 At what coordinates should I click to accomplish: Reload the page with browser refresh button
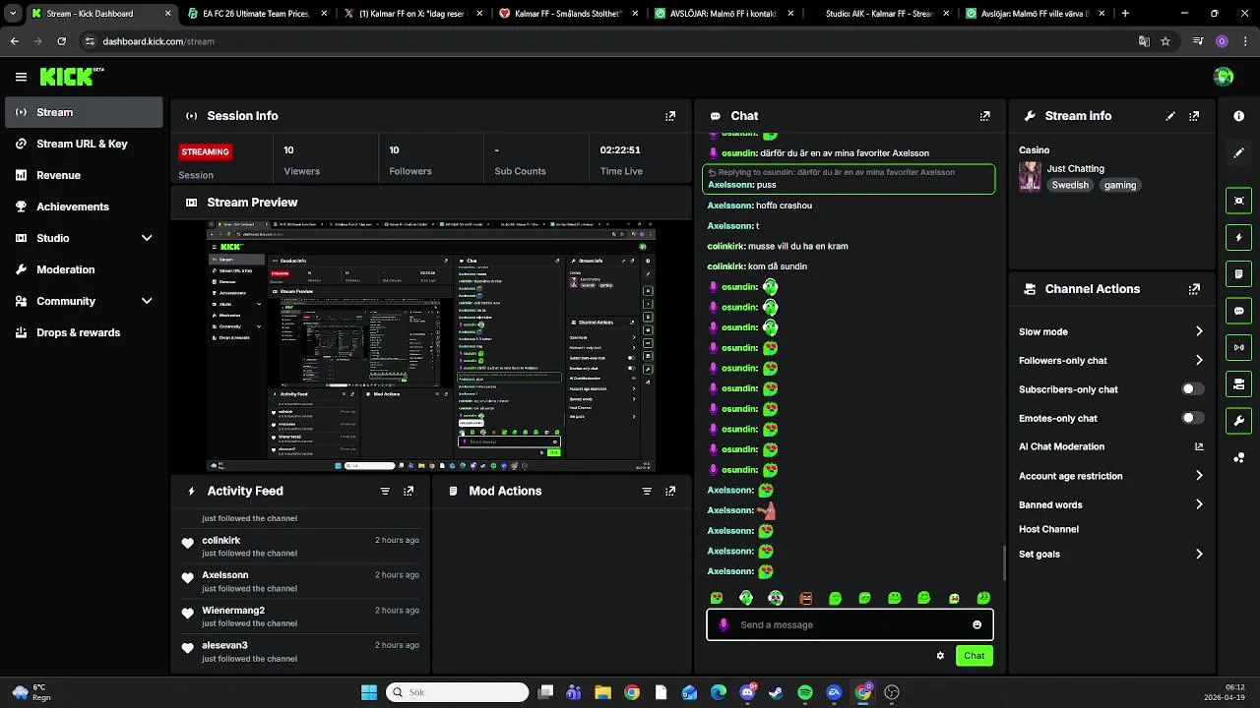[x=61, y=41]
